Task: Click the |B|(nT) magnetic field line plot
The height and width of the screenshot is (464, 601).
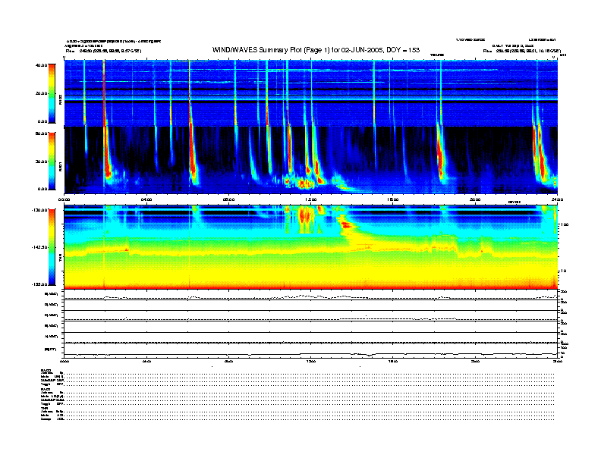Action: [x=310, y=350]
